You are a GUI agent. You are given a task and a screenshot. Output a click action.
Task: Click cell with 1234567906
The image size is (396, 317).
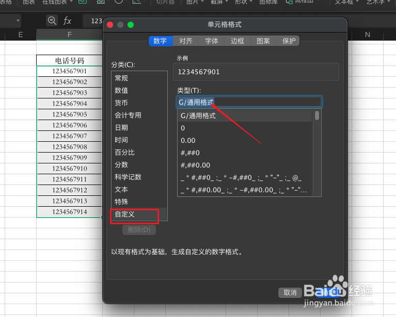tap(70, 125)
